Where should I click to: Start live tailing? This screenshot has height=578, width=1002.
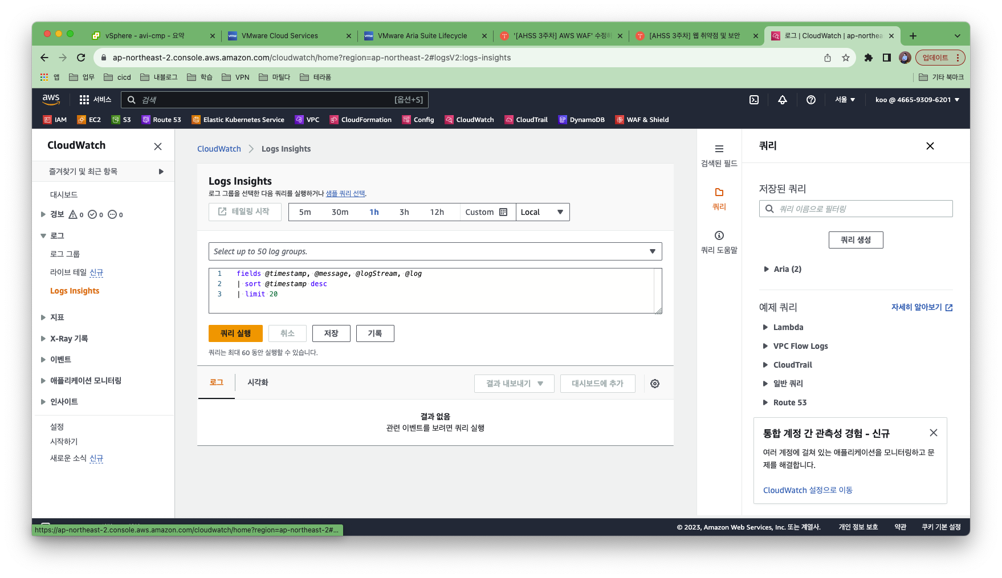pyautogui.click(x=245, y=211)
